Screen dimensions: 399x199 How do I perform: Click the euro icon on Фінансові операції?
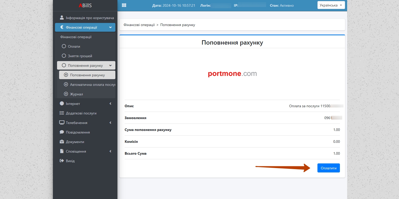pyautogui.click(x=62, y=27)
